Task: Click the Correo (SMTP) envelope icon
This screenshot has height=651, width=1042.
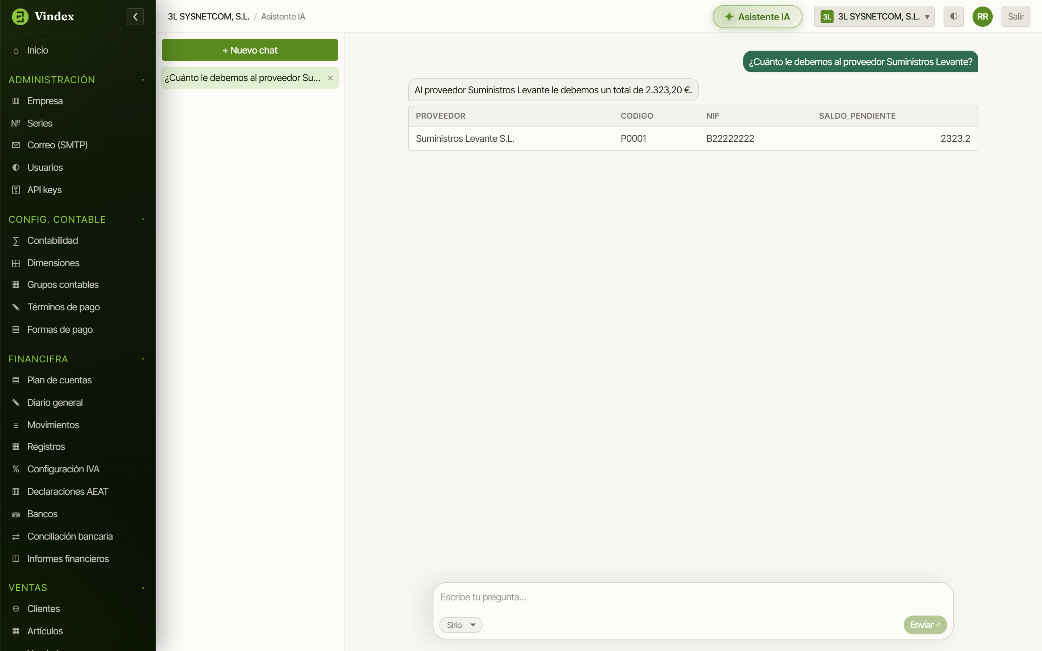Action: pos(16,145)
